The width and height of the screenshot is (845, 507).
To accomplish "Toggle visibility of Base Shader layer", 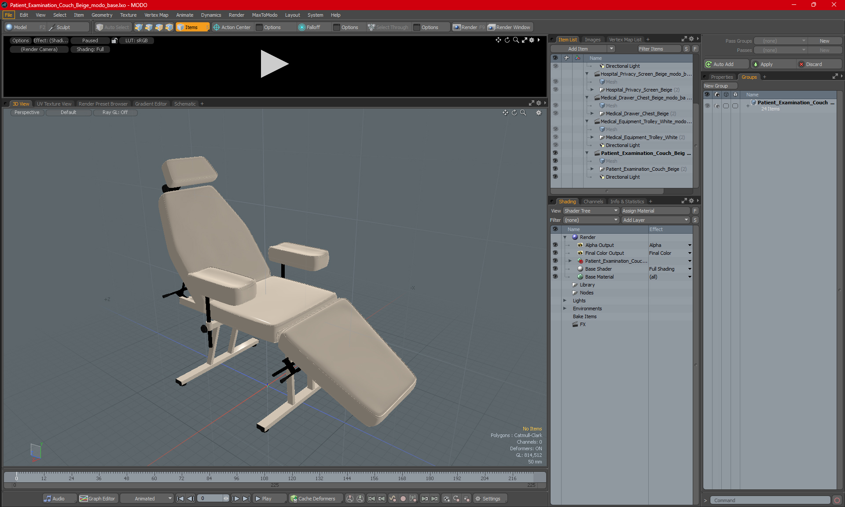I will pyautogui.click(x=555, y=269).
